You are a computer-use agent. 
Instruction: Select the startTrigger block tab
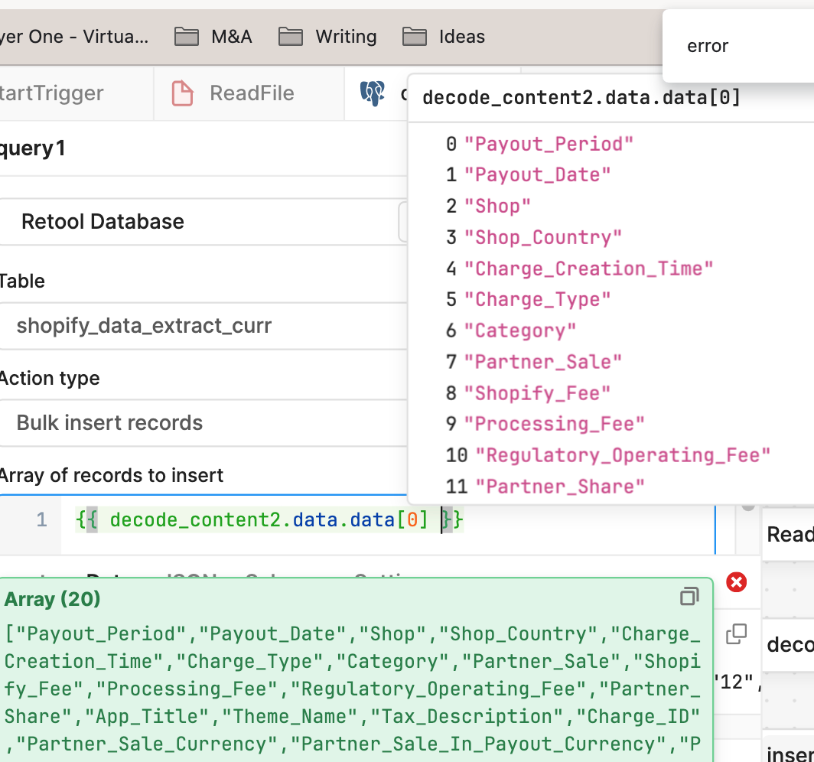[77, 93]
